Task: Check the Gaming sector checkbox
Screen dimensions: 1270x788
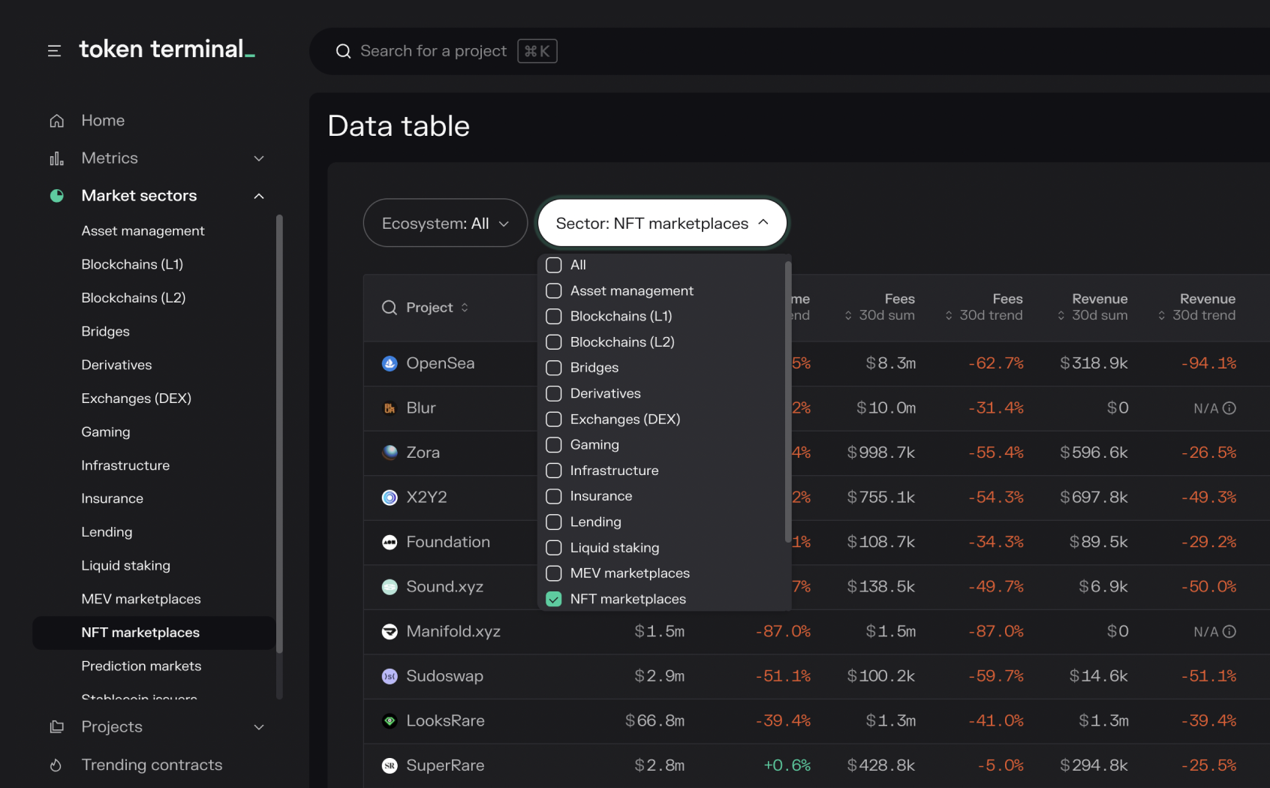Action: [554, 445]
